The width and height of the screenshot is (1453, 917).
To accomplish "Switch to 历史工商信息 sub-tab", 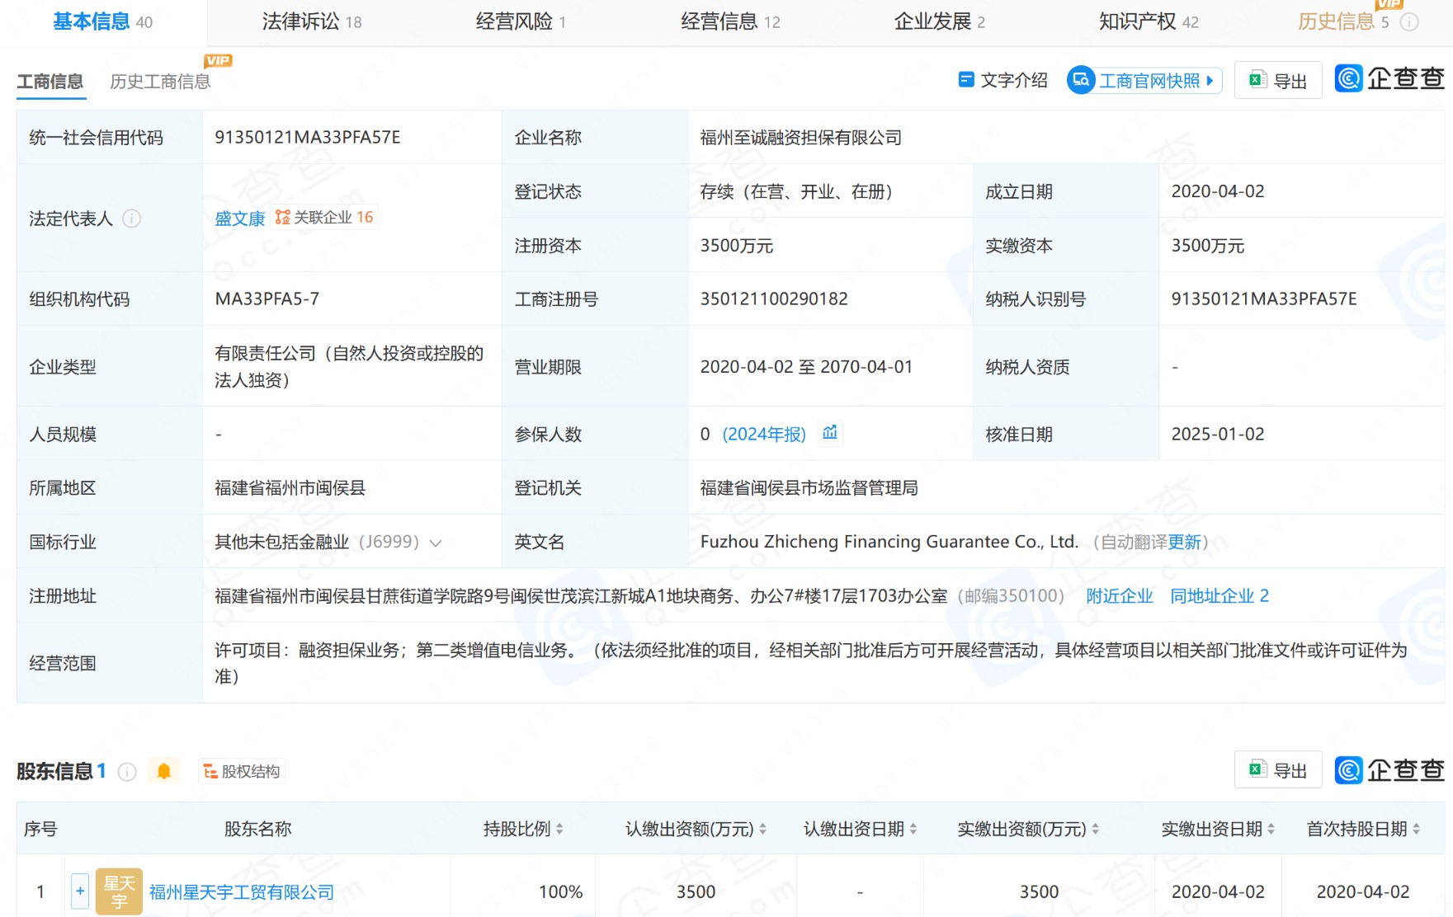I will [x=160, y=82].
